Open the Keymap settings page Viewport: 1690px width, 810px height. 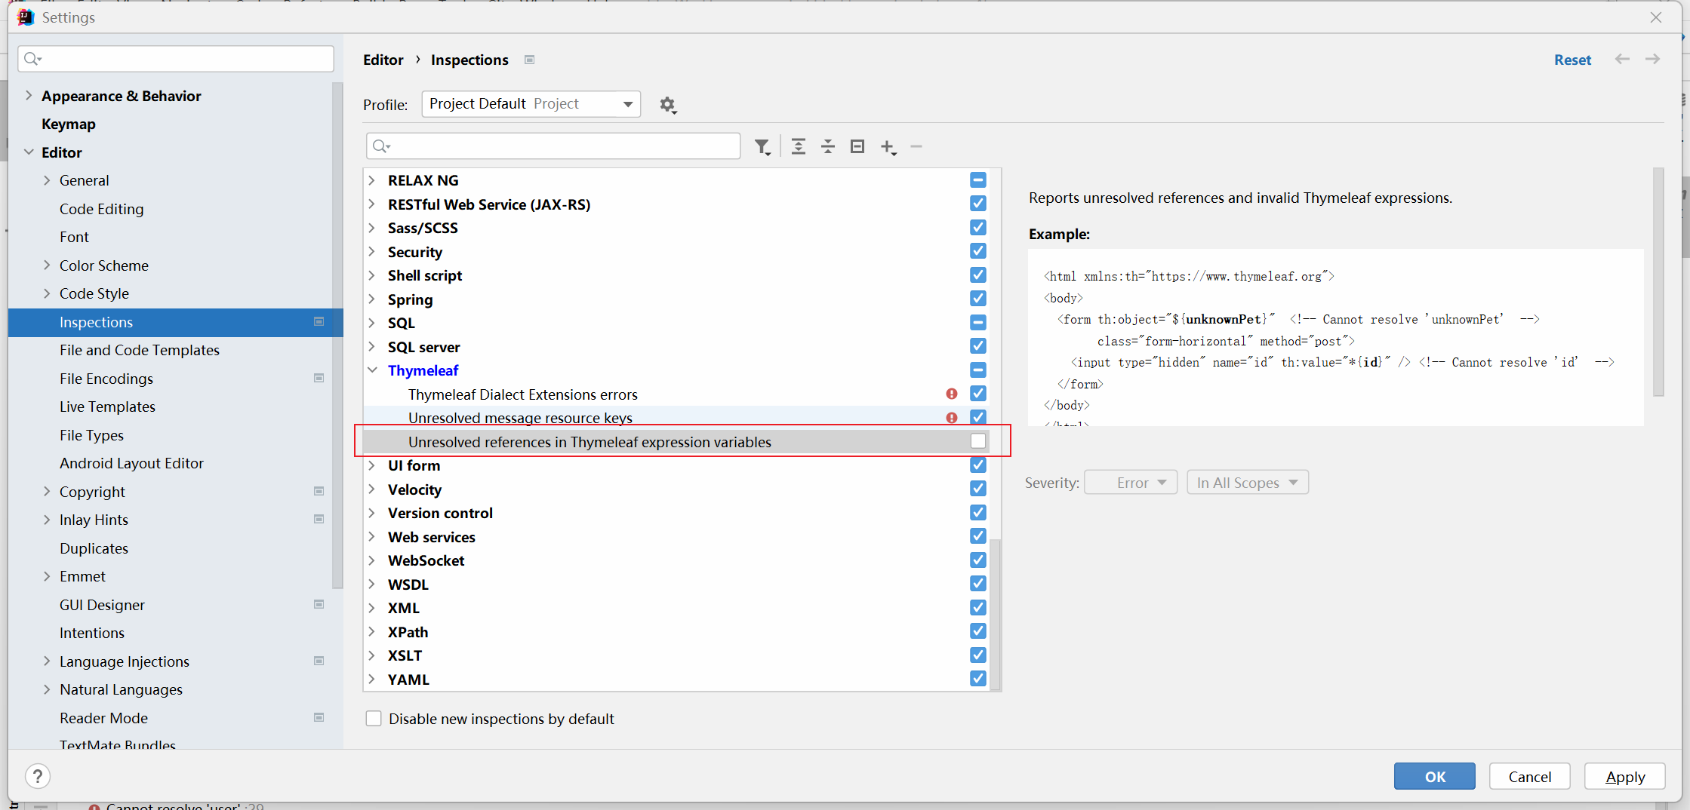coord(69,124)
